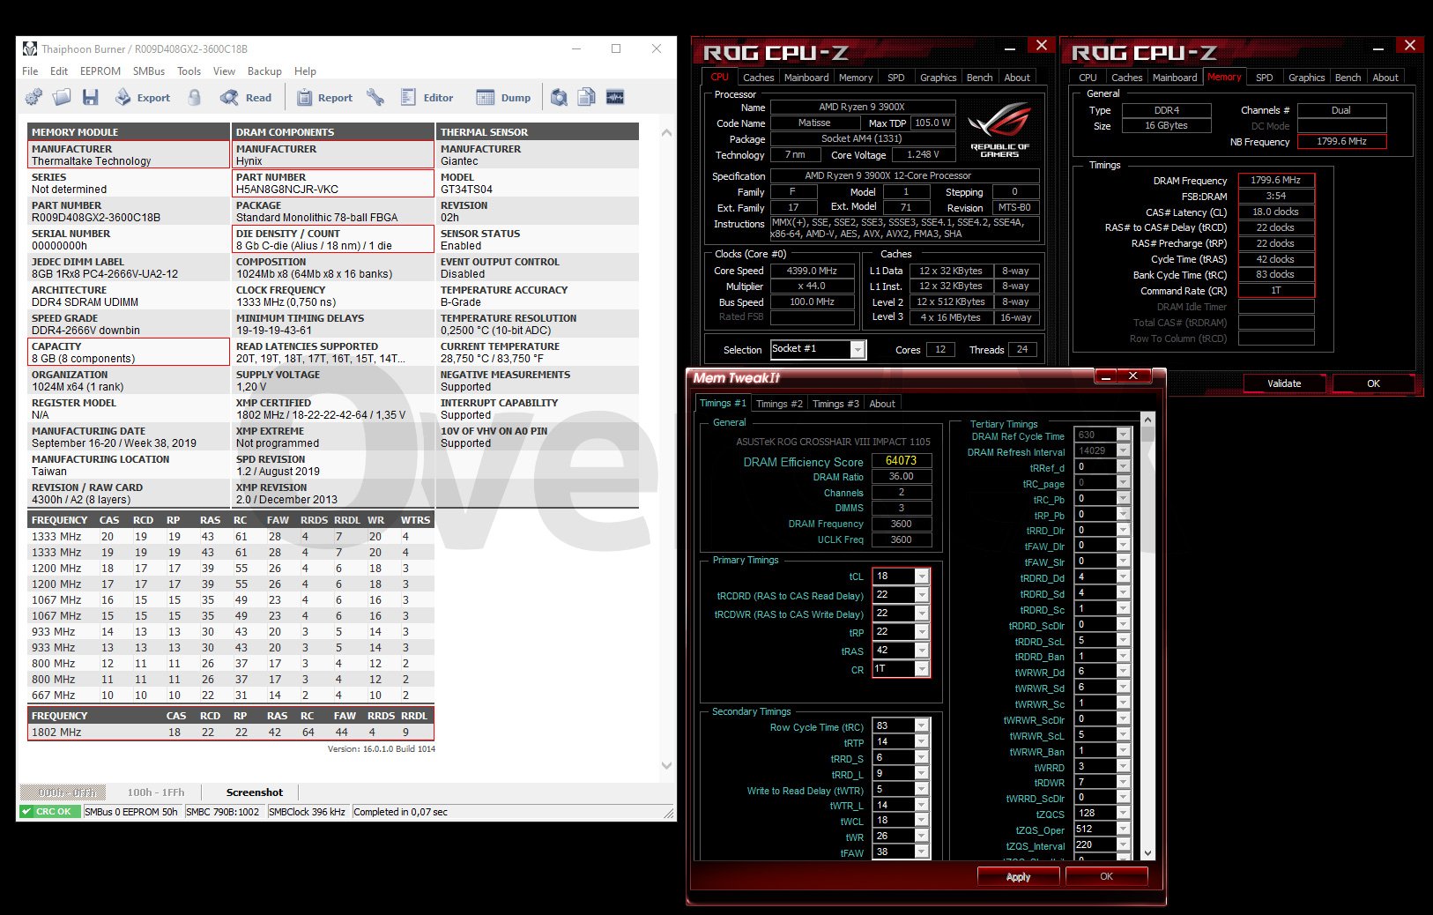The width and height of the screenshot is (1433, 915).
Task: Switch to Timings #3 tab in Mem TweakIt
Action: click(x=835, y=404)
